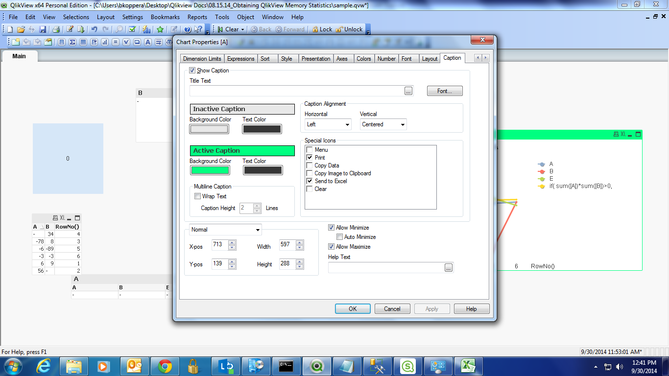Toggle the Allow Minimize checkbox
This screenshot has height=376, width=669.
(x=332, y=228)
